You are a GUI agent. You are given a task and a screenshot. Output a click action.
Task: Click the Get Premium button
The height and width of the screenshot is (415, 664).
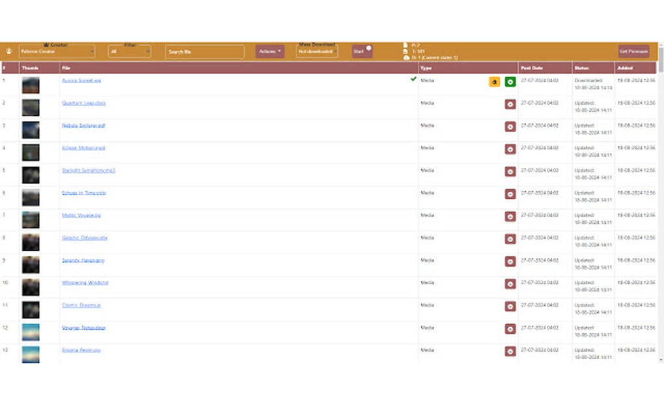click(635, 51)
